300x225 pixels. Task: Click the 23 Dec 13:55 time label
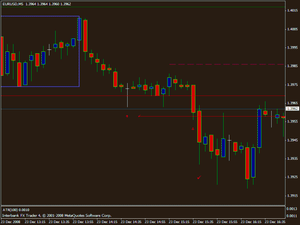click(83, 222)
